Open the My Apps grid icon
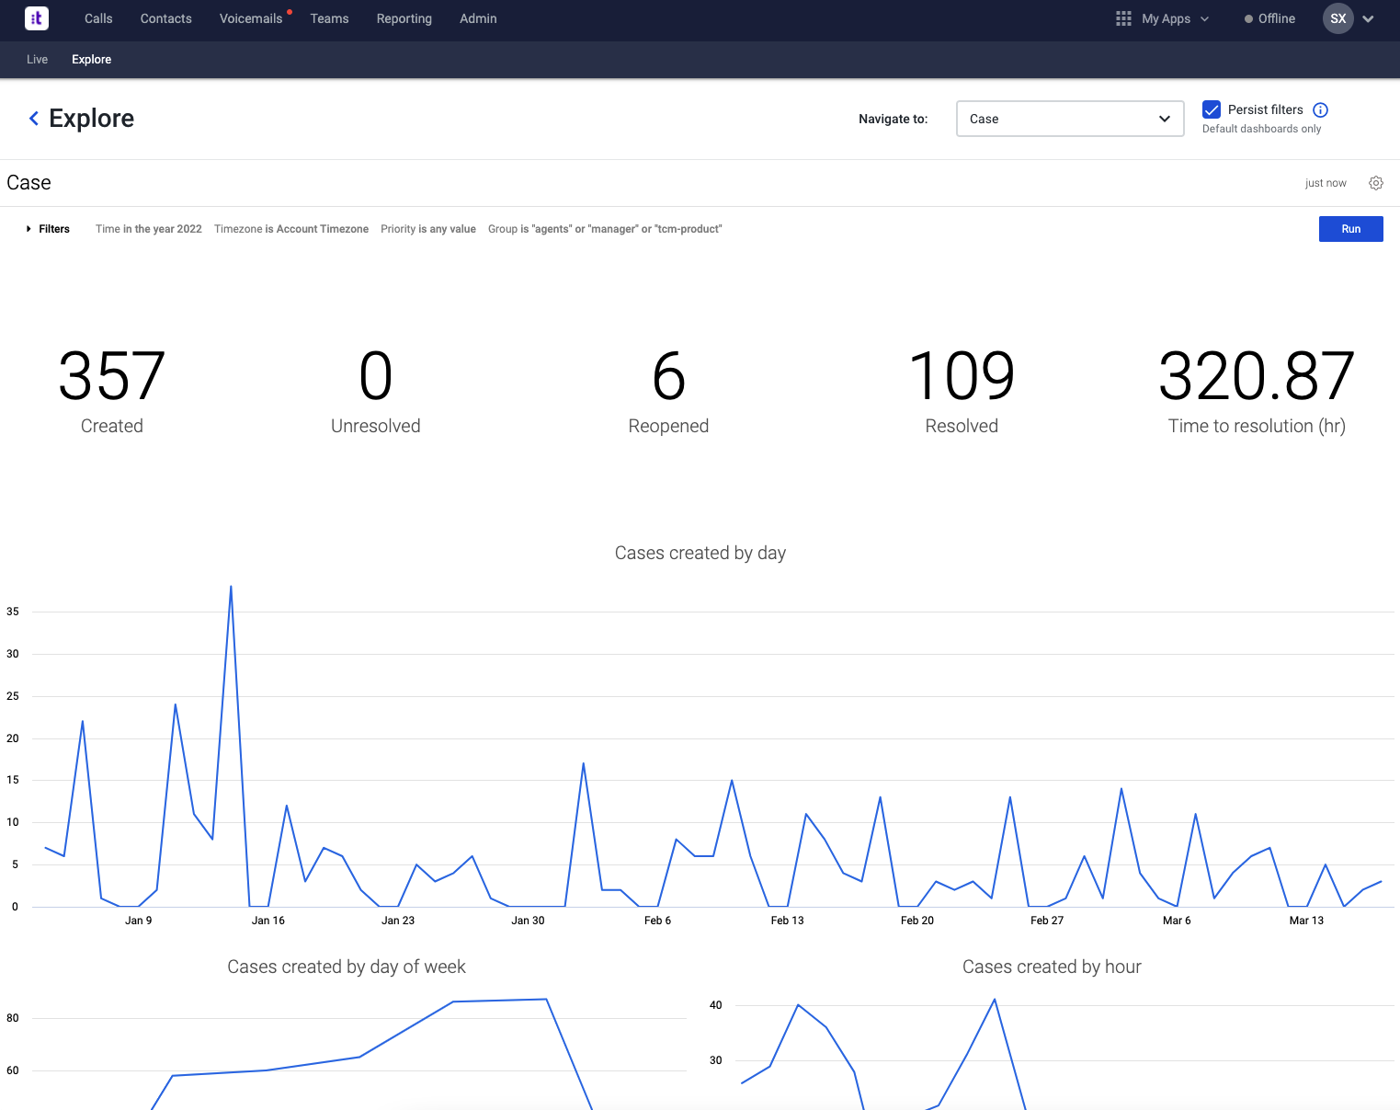 click(1122, 18)
